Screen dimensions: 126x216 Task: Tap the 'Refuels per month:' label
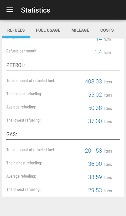(x=22, y=51)
